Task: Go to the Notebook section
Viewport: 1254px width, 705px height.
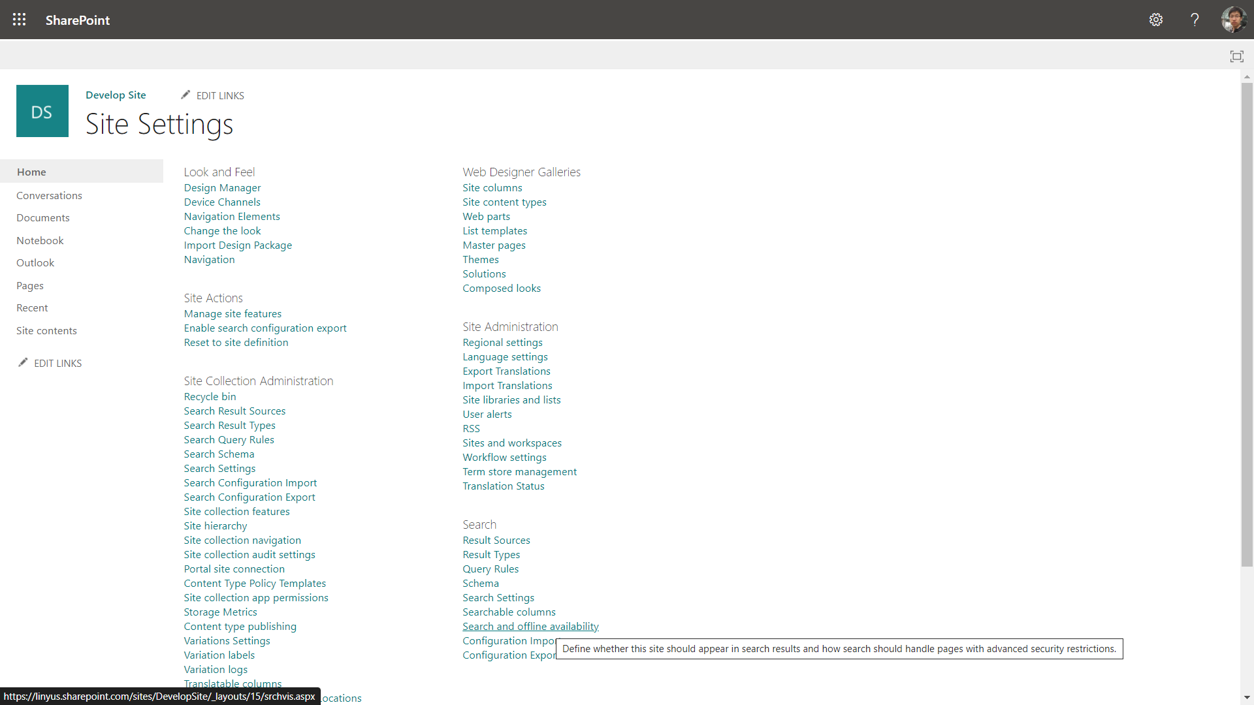Action: tap(40, 240)
